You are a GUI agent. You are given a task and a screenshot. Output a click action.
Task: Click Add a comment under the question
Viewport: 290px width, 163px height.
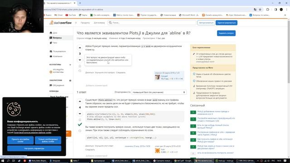pyautogui.click(x=97, y=86)
